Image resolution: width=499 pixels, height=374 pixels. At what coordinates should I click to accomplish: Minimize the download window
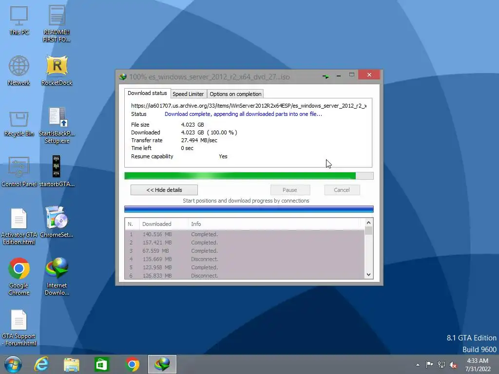tap(339, 76)
